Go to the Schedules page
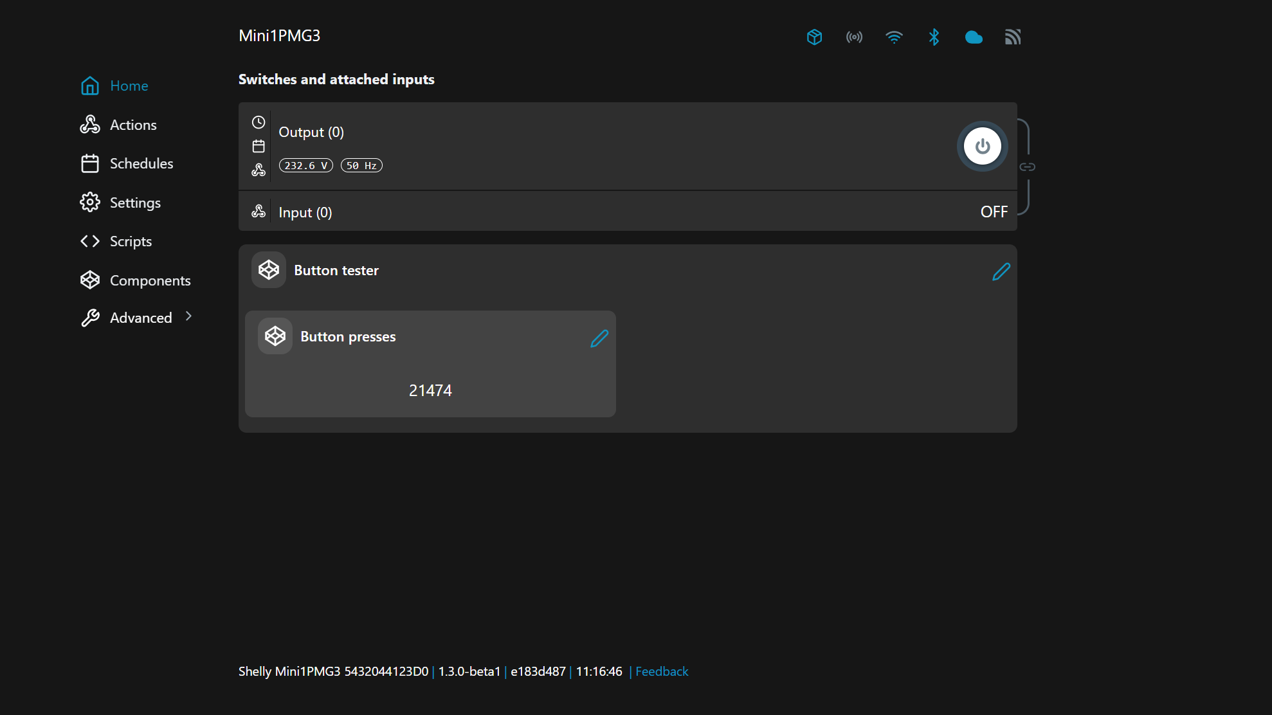The width and height of the screenshot is (1272, 715). point(141,163)
